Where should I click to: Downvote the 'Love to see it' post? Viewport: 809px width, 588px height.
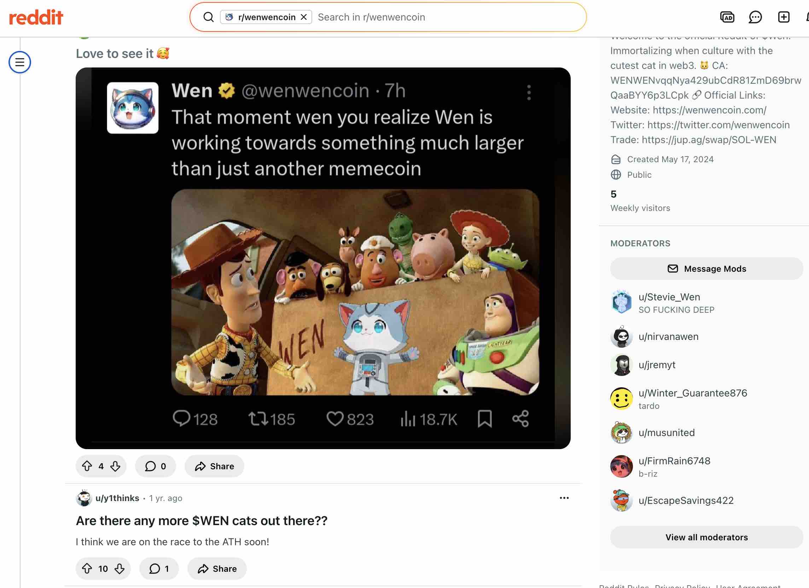(115, 466)
